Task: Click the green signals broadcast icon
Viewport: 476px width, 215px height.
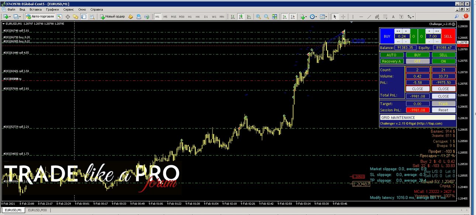Action: pyautogui.click(x=146, y=17)
